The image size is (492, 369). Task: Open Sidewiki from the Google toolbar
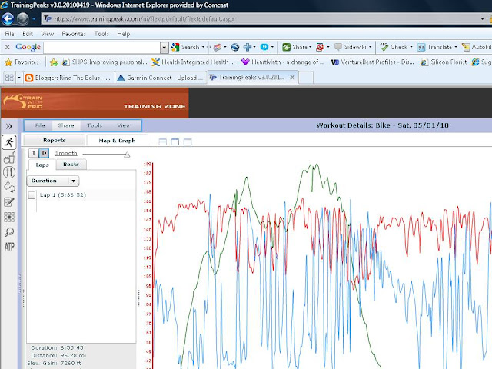[351, 47]
